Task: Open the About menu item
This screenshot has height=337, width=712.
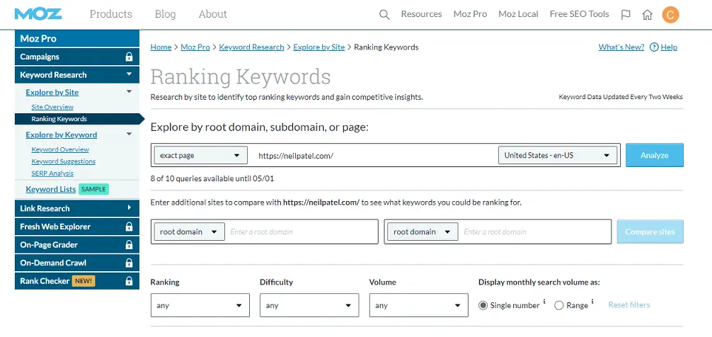Action: (x=212, y=14)
